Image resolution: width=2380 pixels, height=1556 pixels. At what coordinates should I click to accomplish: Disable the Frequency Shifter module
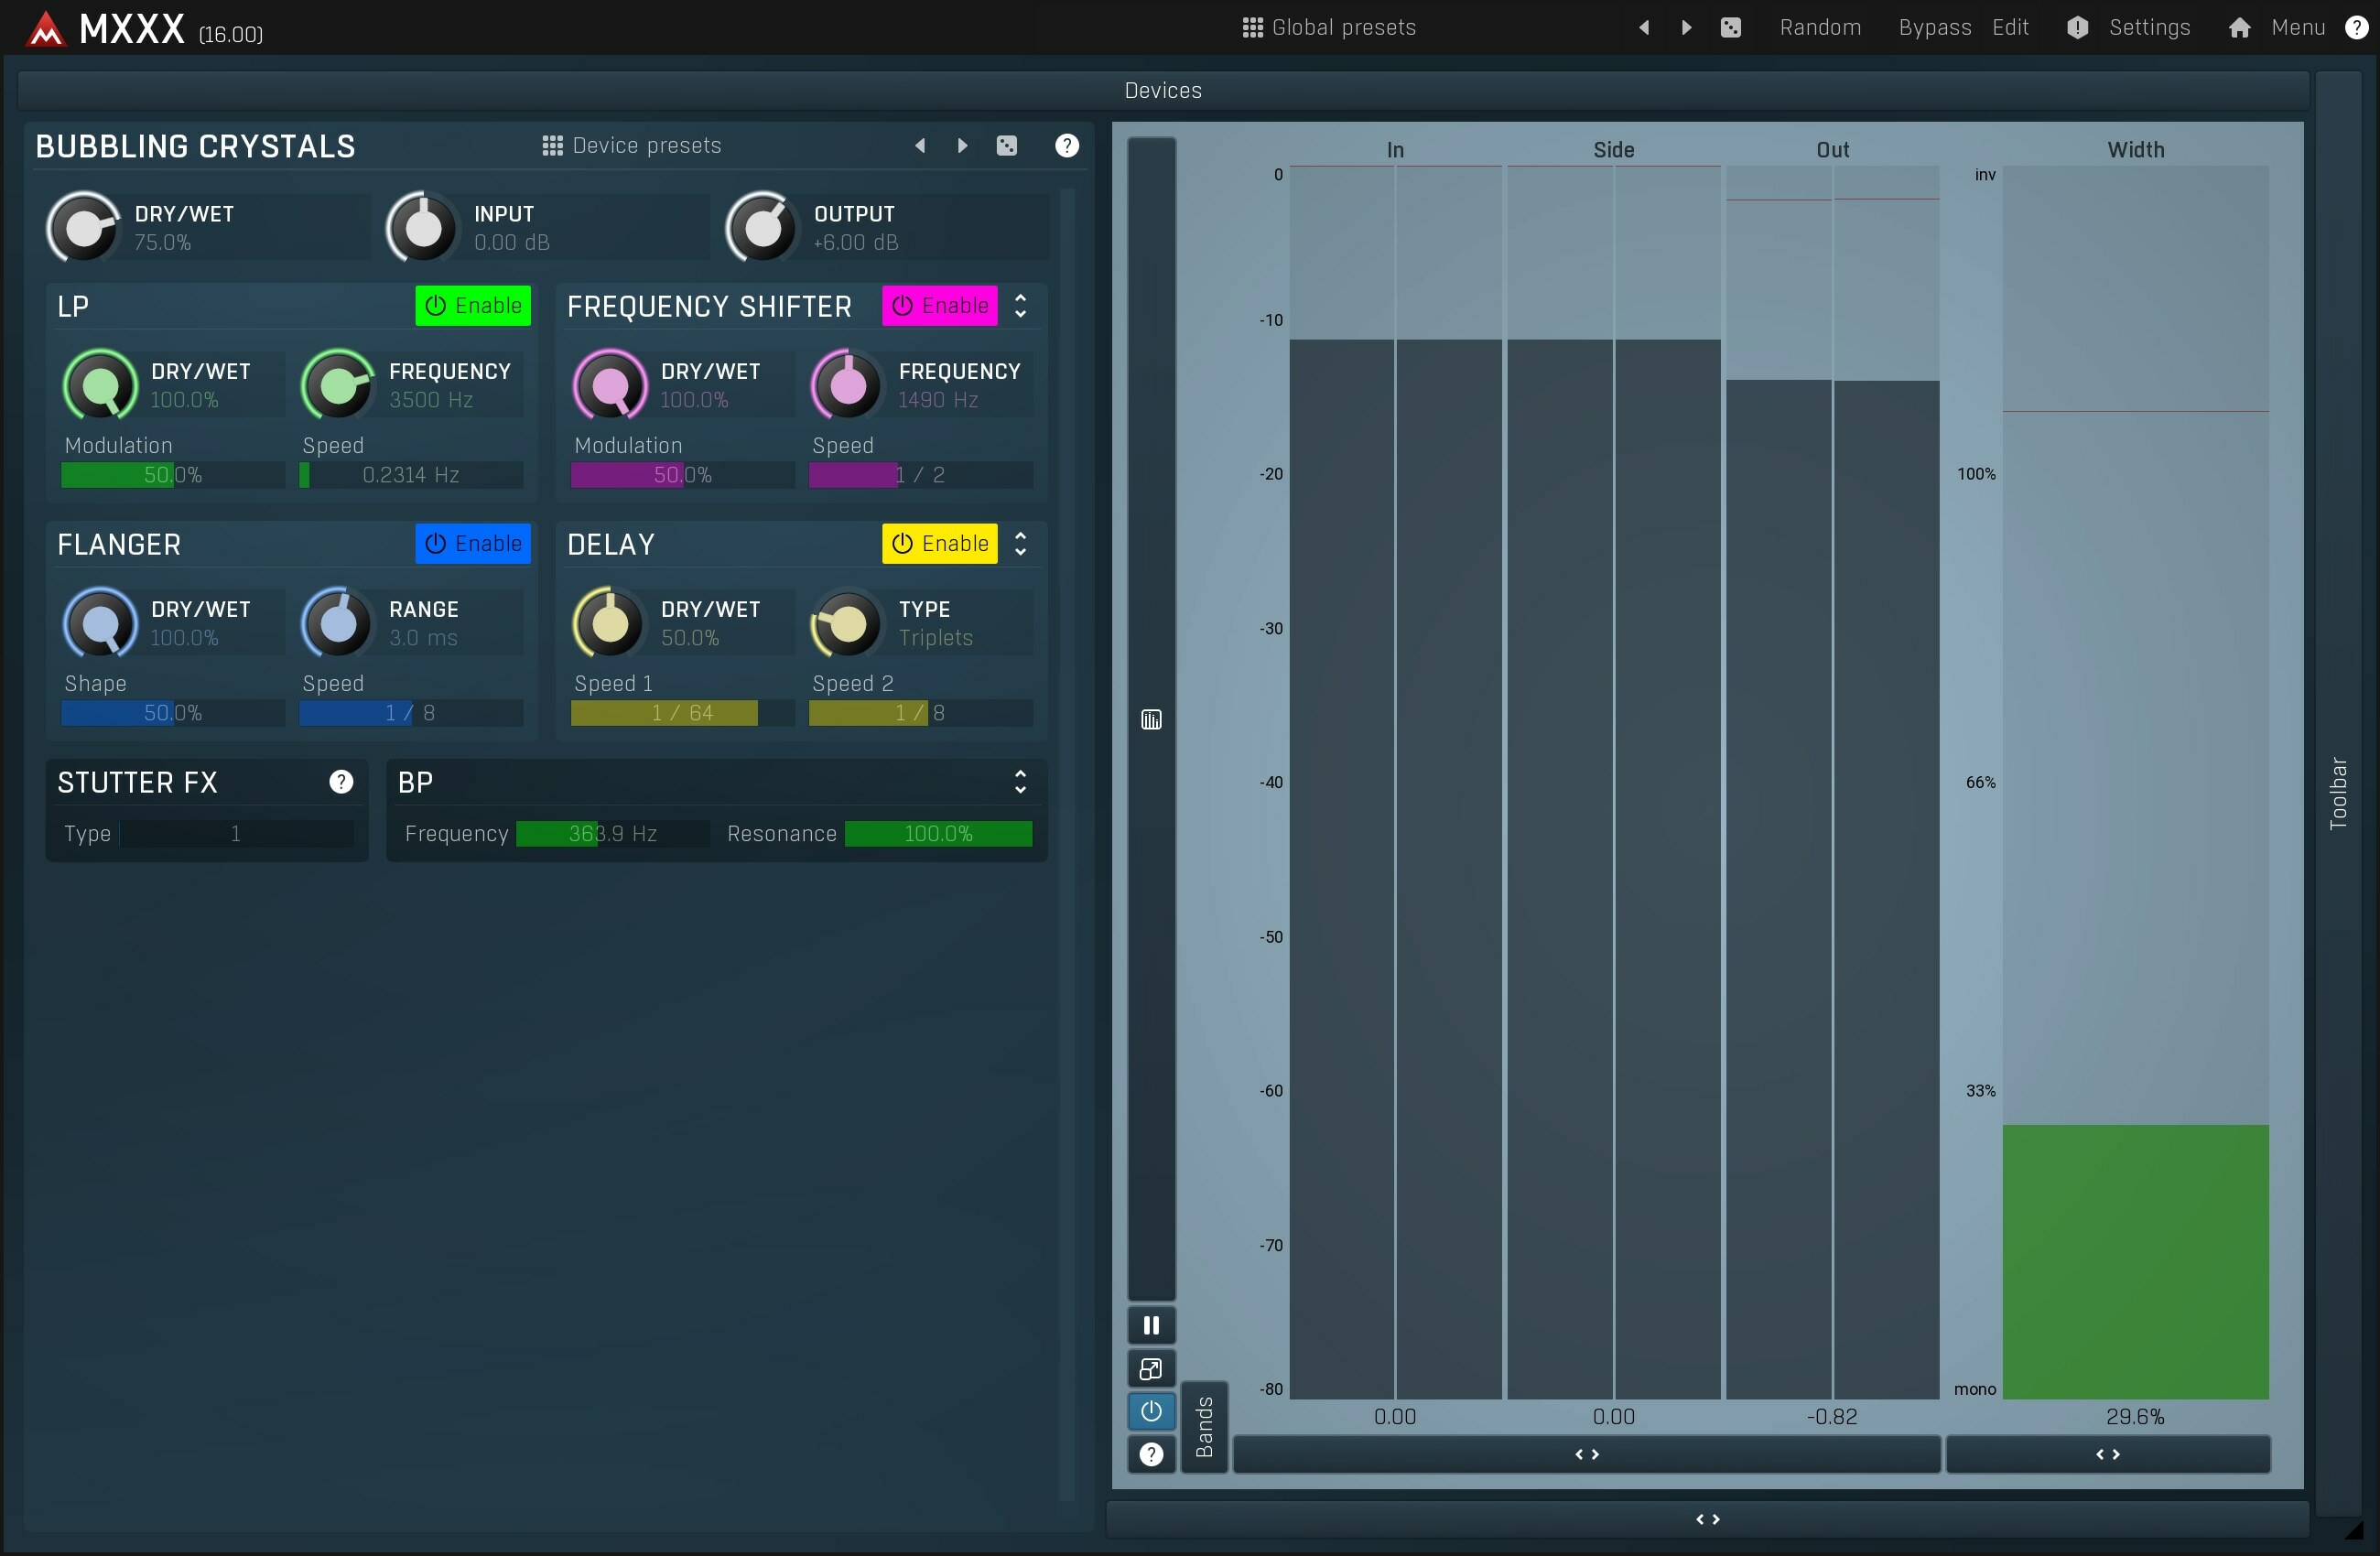coord(939,305)
